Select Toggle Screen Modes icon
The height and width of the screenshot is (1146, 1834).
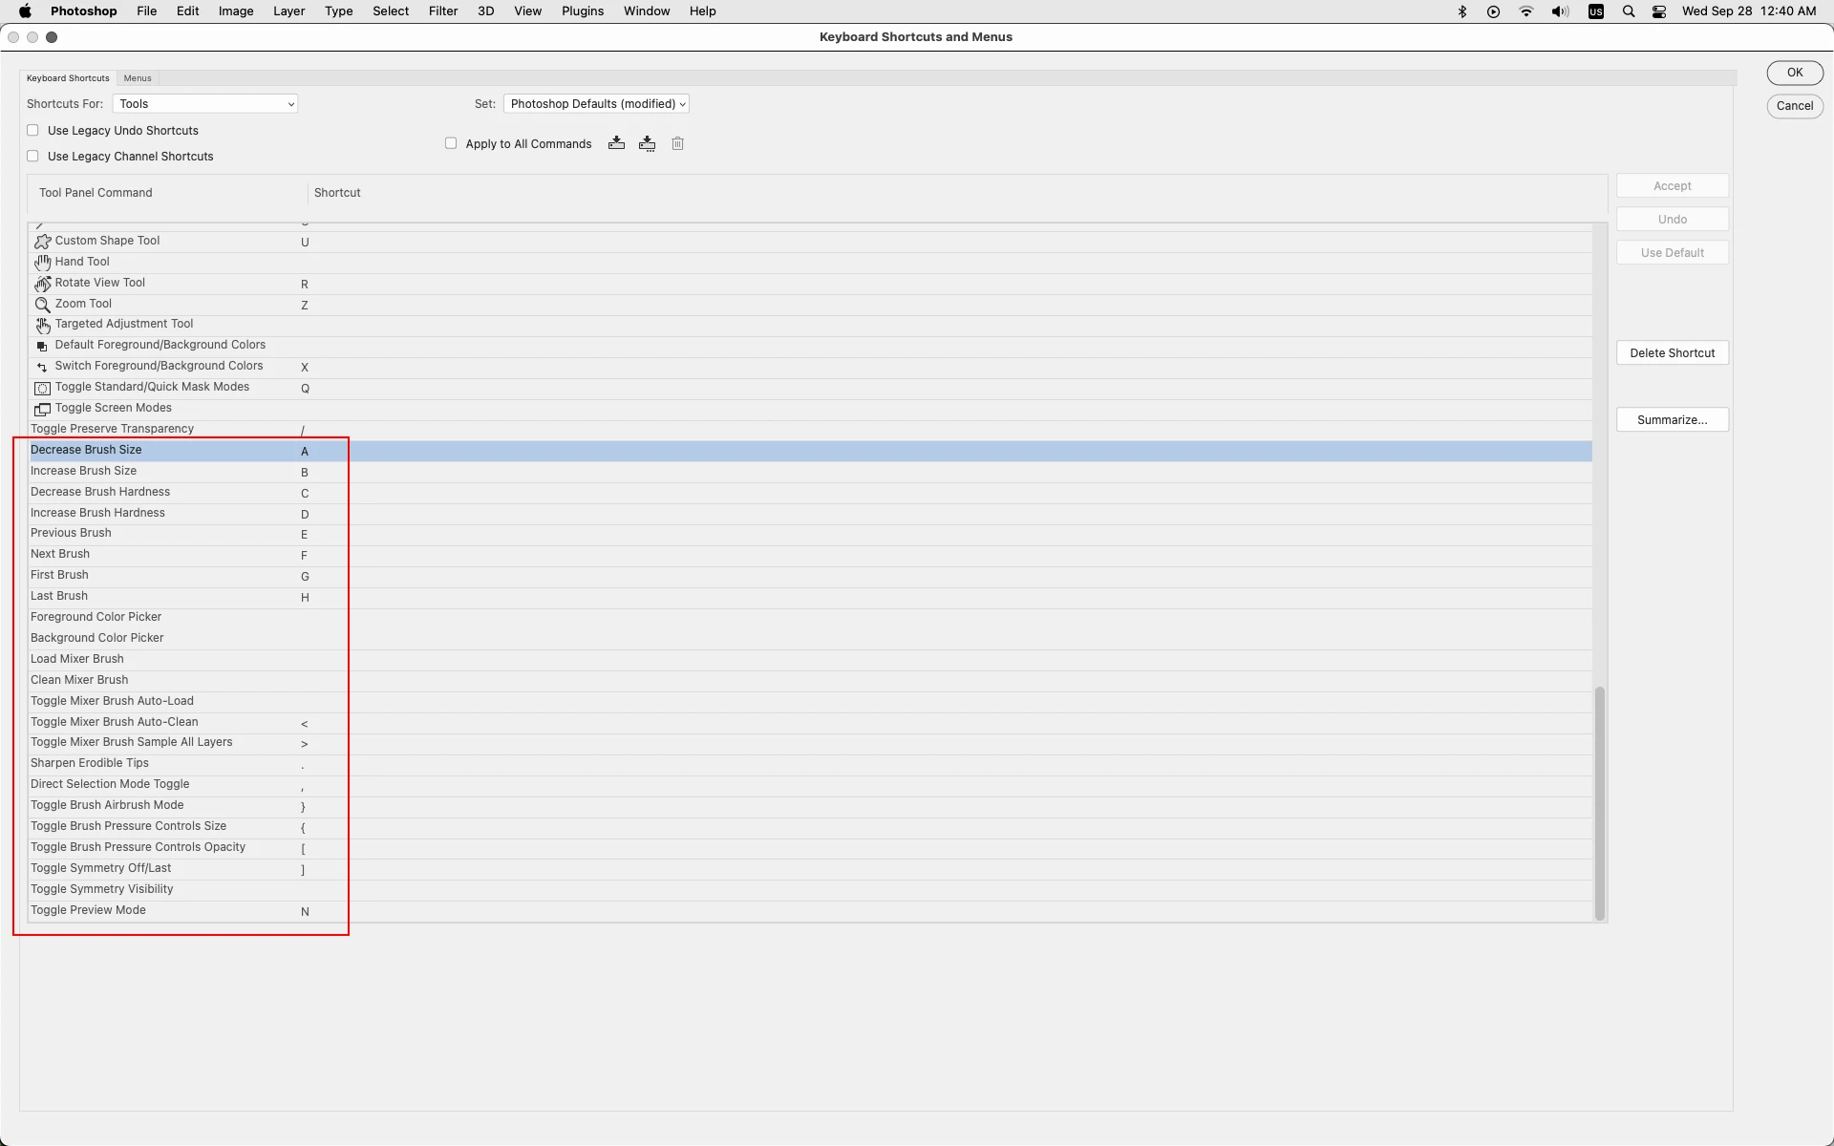pos(42,409)
